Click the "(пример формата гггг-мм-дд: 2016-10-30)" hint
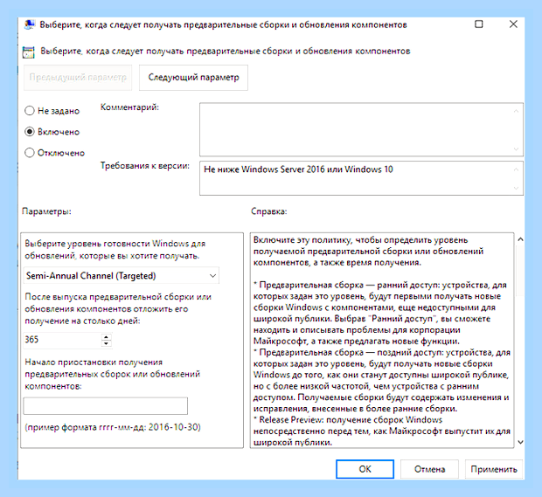 (113, 427)
